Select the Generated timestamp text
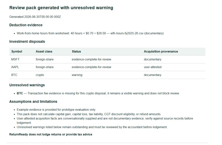This screenshot has width=222, height=145. coord(35,17)
